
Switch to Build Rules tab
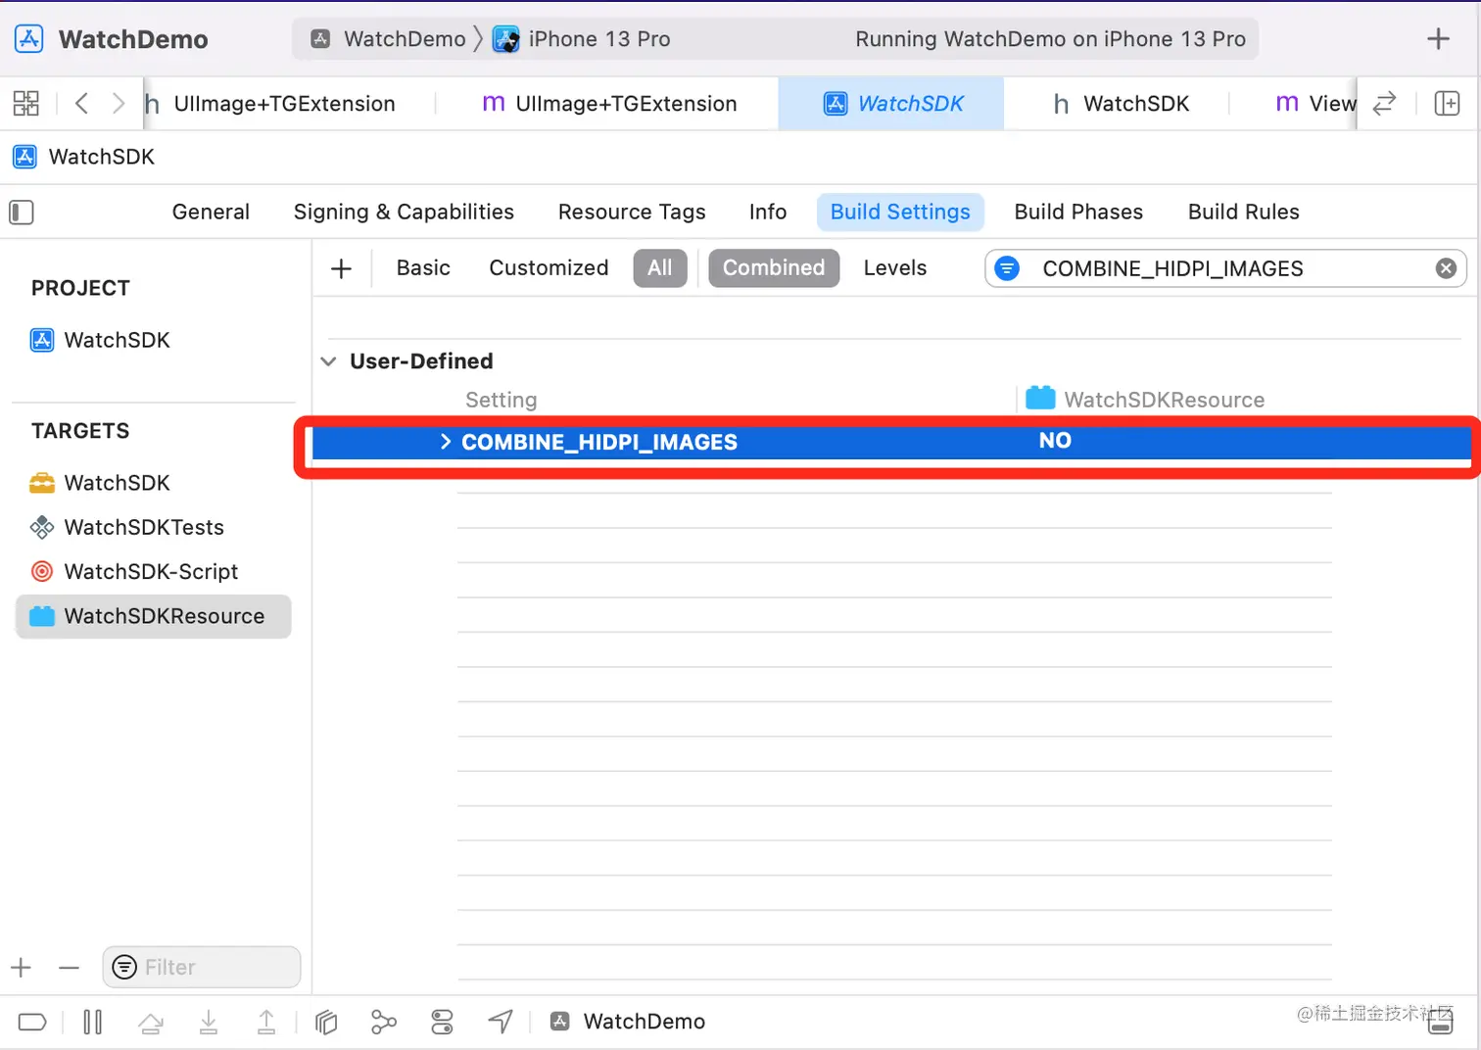pyautogui.click(x=1244, y=212)
